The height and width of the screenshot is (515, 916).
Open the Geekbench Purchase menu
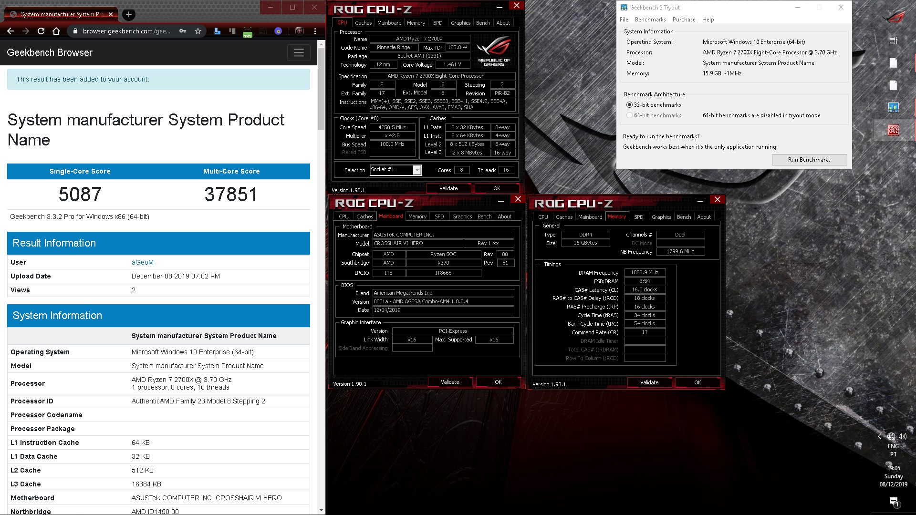[x=684, y=20]
